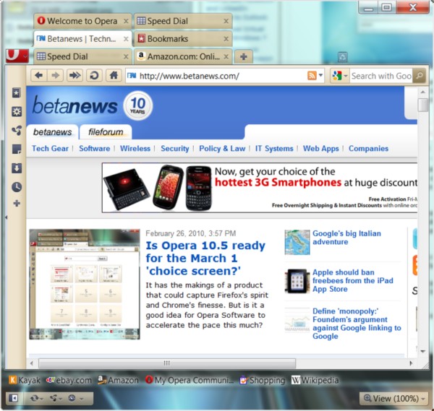Open the Unite panel icon
Viewport: 434px width, 411px height.
tap(17, 130)
